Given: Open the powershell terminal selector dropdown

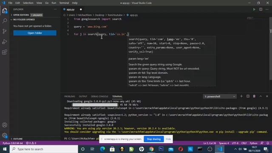Looking at the screenshot, I should pyautogui.click(x=220, y=96).
